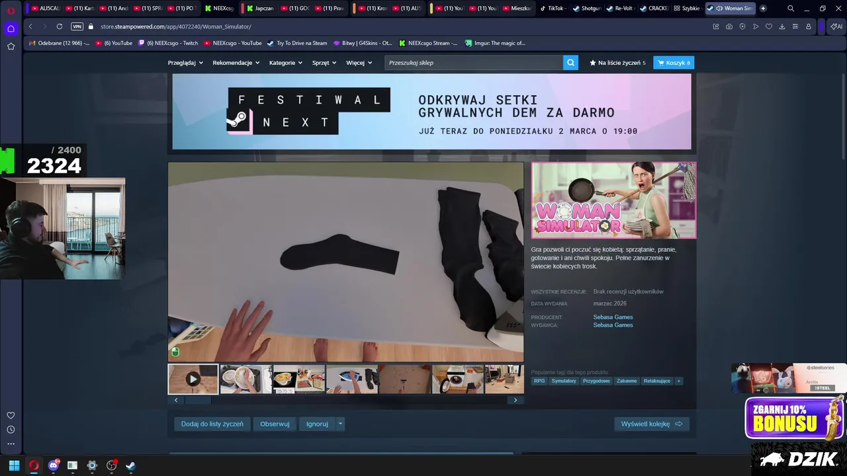Image resolution: width=847 pixels, height=476 pixels.
Task: Expand the Przeglądaj dropdown menu
Action: point(185,63)
